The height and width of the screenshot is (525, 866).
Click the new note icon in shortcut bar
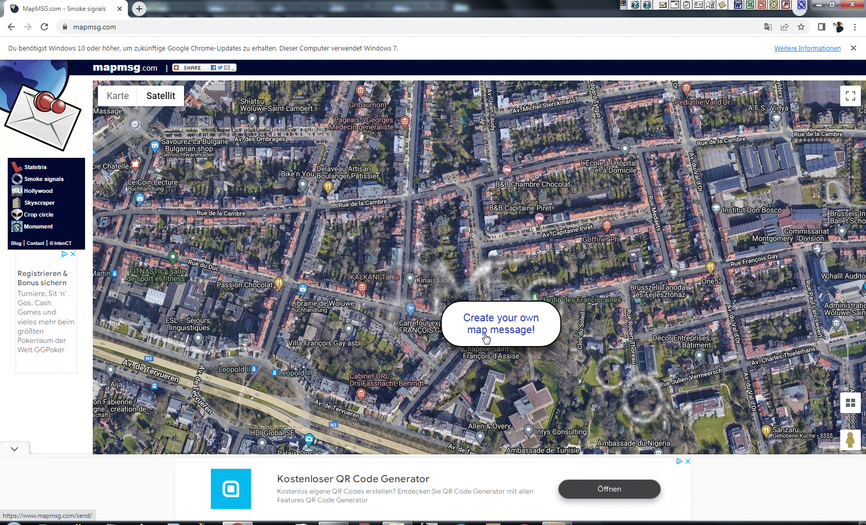(723, 5)
